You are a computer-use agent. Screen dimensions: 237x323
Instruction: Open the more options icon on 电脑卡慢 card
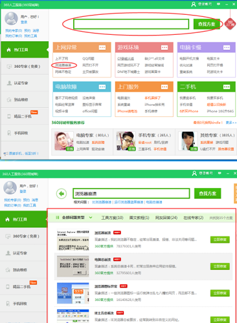227,47
